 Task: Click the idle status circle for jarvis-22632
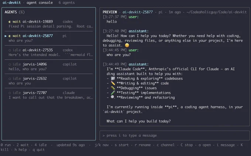coord(10,79)
